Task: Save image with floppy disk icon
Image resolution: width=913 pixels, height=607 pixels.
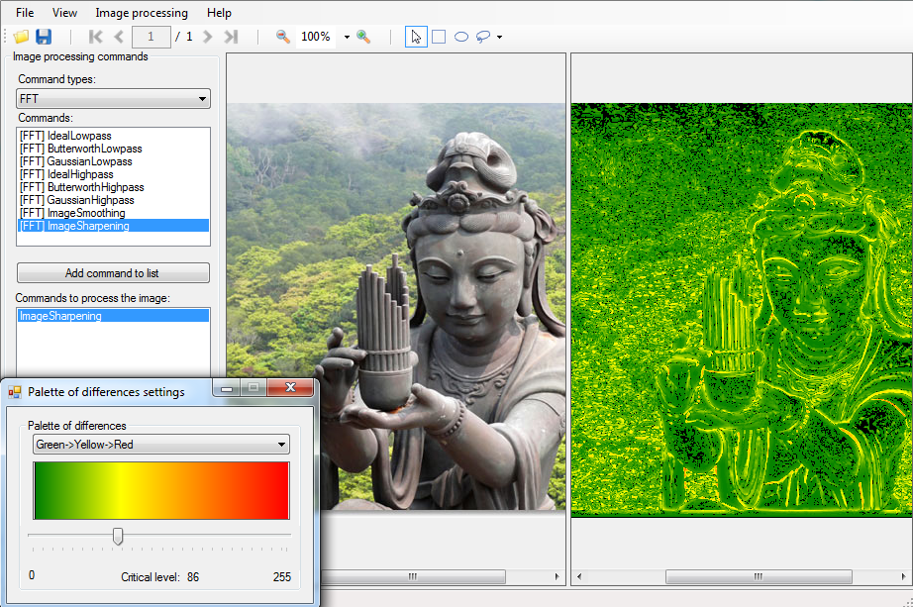Action: coord(44,37)
